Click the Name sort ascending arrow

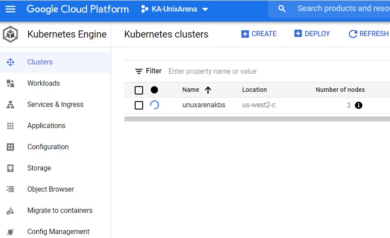point(208,90)
